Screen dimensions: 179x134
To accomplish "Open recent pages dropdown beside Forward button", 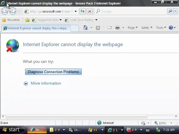I will point(19,11).
